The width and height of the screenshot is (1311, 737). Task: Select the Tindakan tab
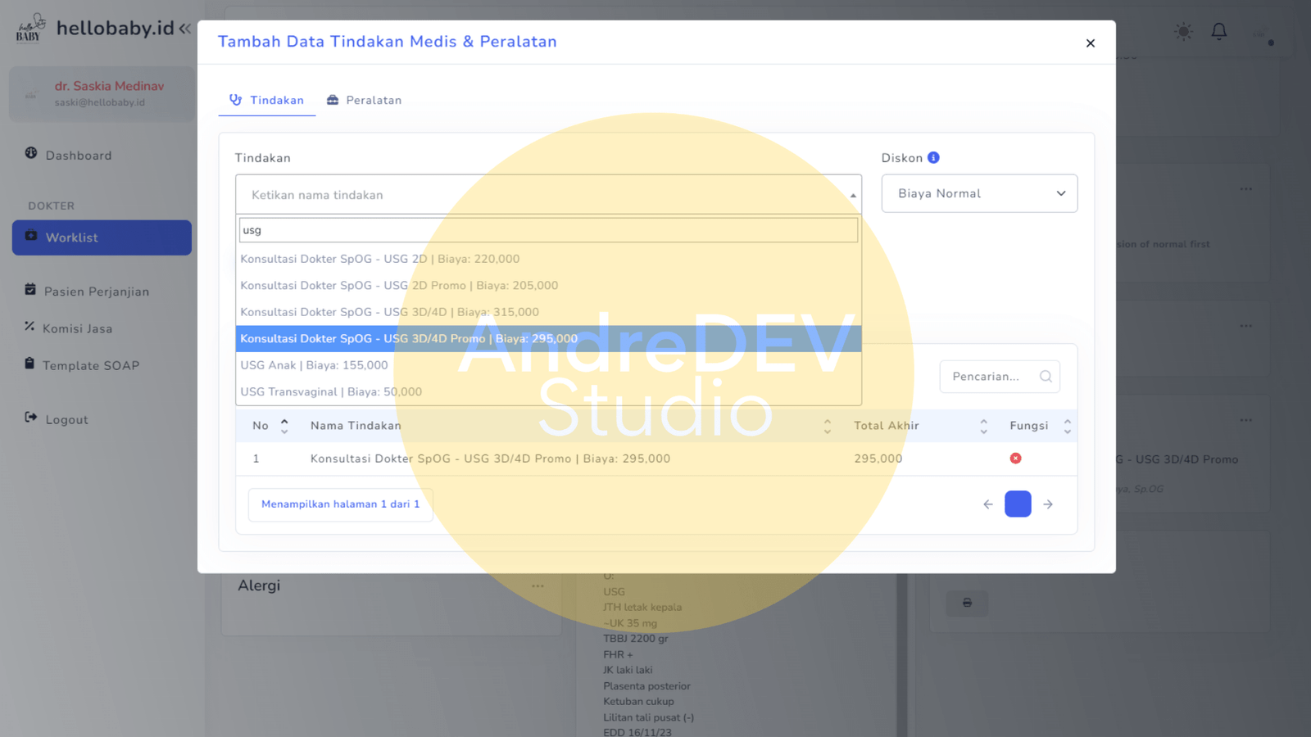coord(267,101)
